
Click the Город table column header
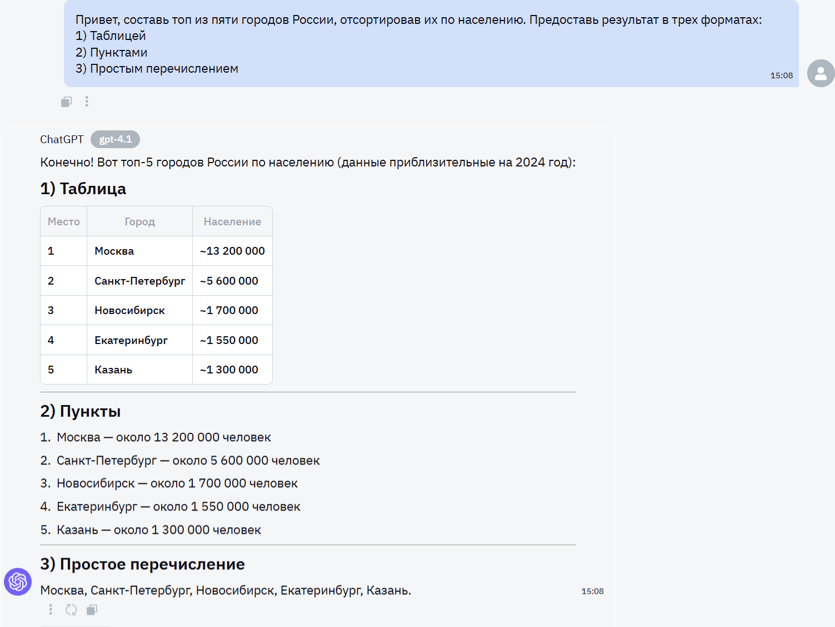point(139,221)
